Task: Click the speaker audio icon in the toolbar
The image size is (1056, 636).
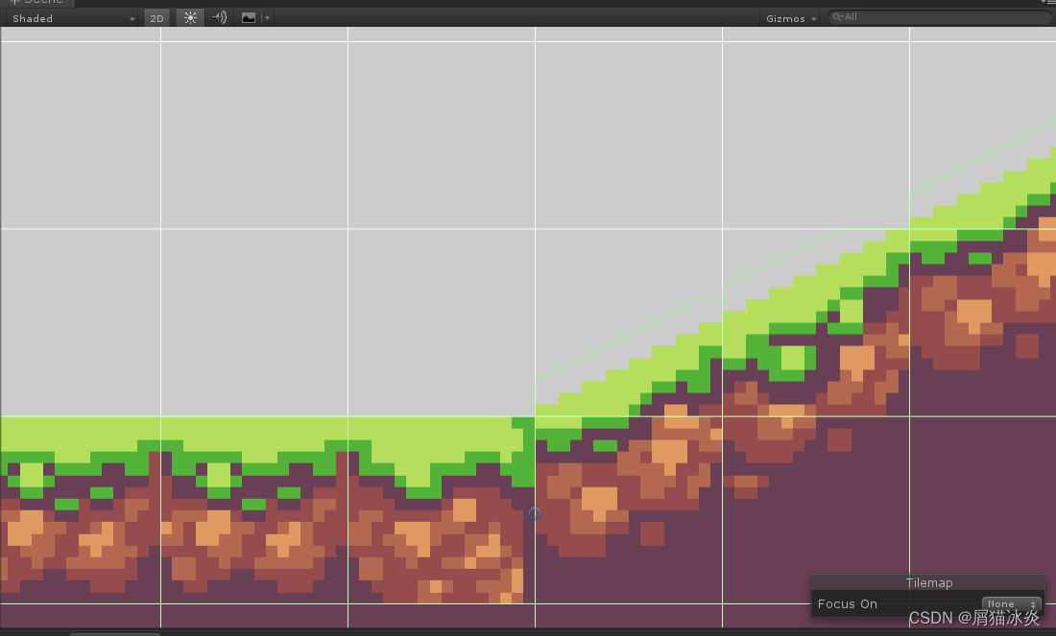Action: 218,17
